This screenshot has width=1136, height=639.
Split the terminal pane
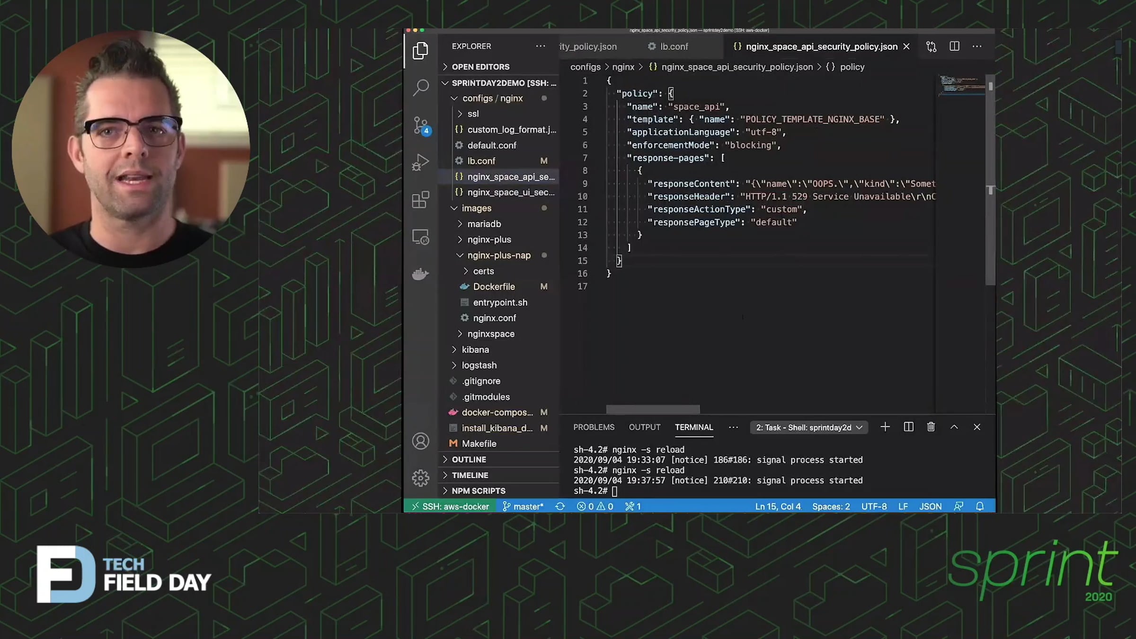tap(908, 427)
